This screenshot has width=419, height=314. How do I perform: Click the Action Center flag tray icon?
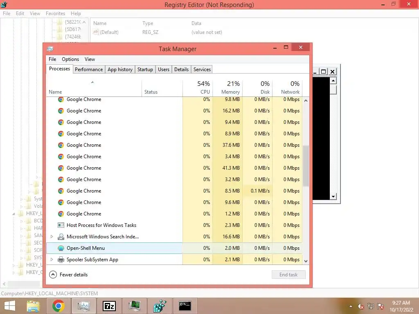coord(381,306)
